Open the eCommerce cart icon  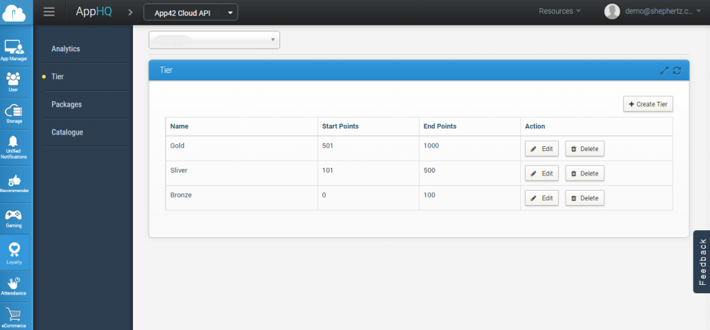pyautogui.click(x=14, y=315)
